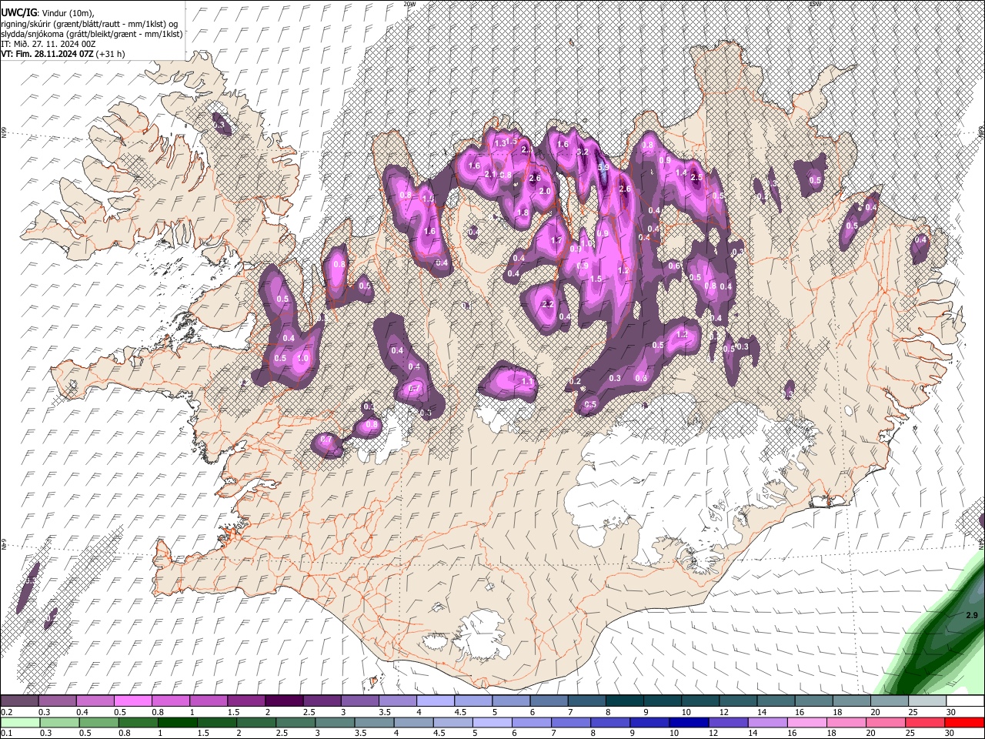The image size is (985, 739).
Task: Click the 1.7 snowfall value on the map
Action: pyautogui.click(x=557, y=240)
